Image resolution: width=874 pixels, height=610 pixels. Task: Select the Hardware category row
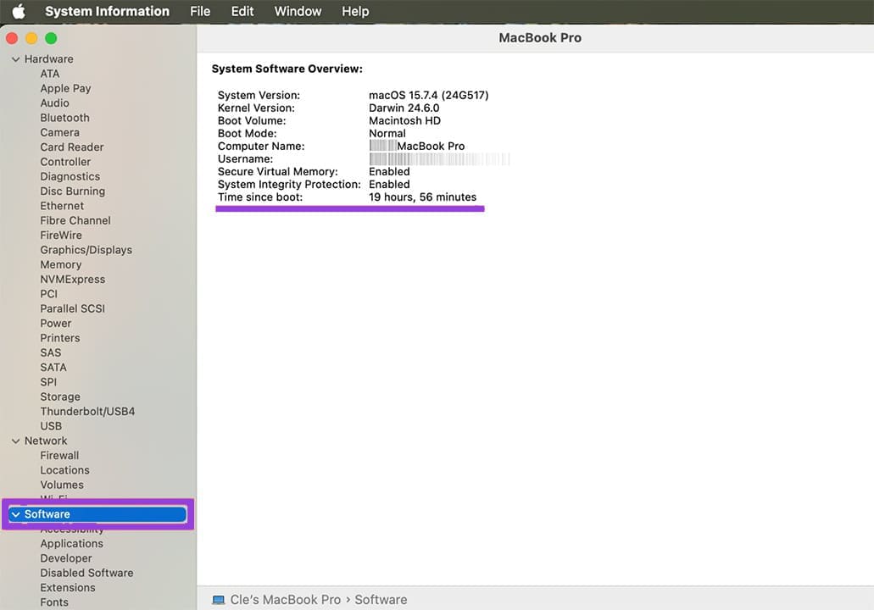(x=48, y=59)
